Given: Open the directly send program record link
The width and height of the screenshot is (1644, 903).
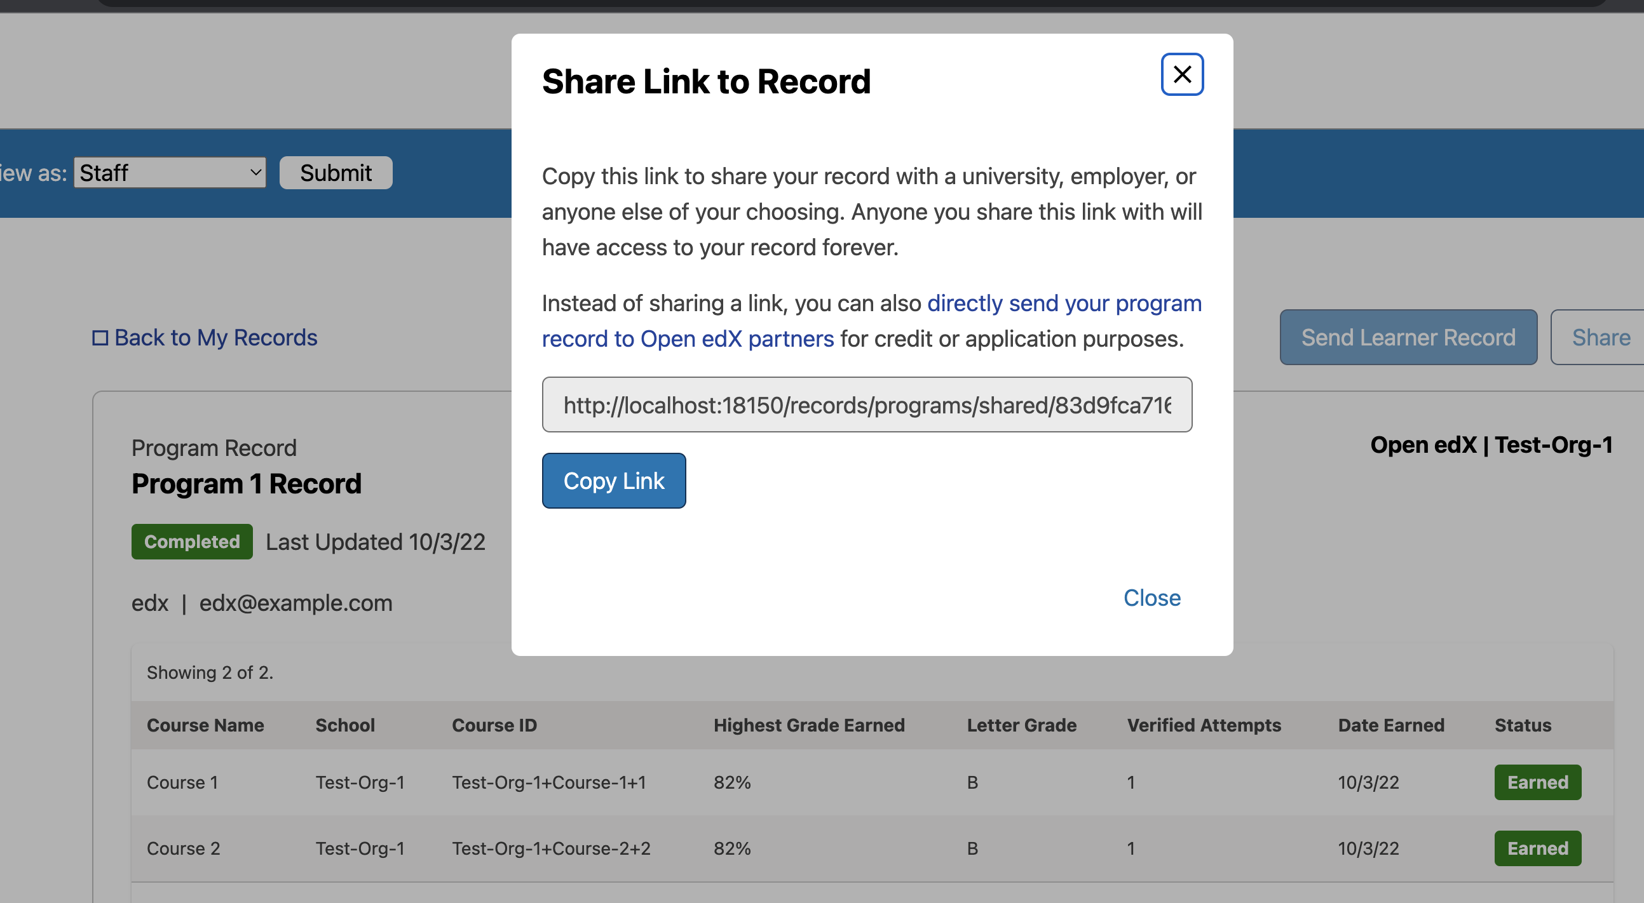Looking at the screenshot, I should coord(1063,304).
